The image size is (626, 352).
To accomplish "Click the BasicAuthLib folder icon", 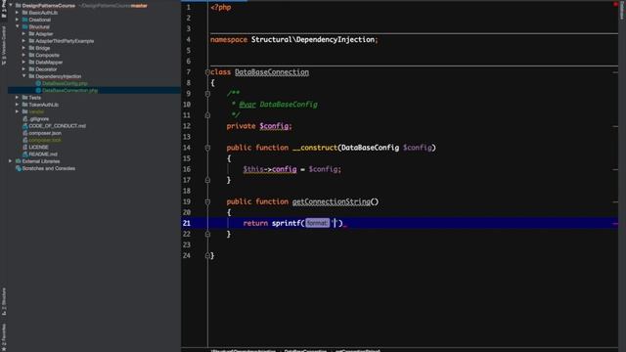I will [x=25, y=13].
